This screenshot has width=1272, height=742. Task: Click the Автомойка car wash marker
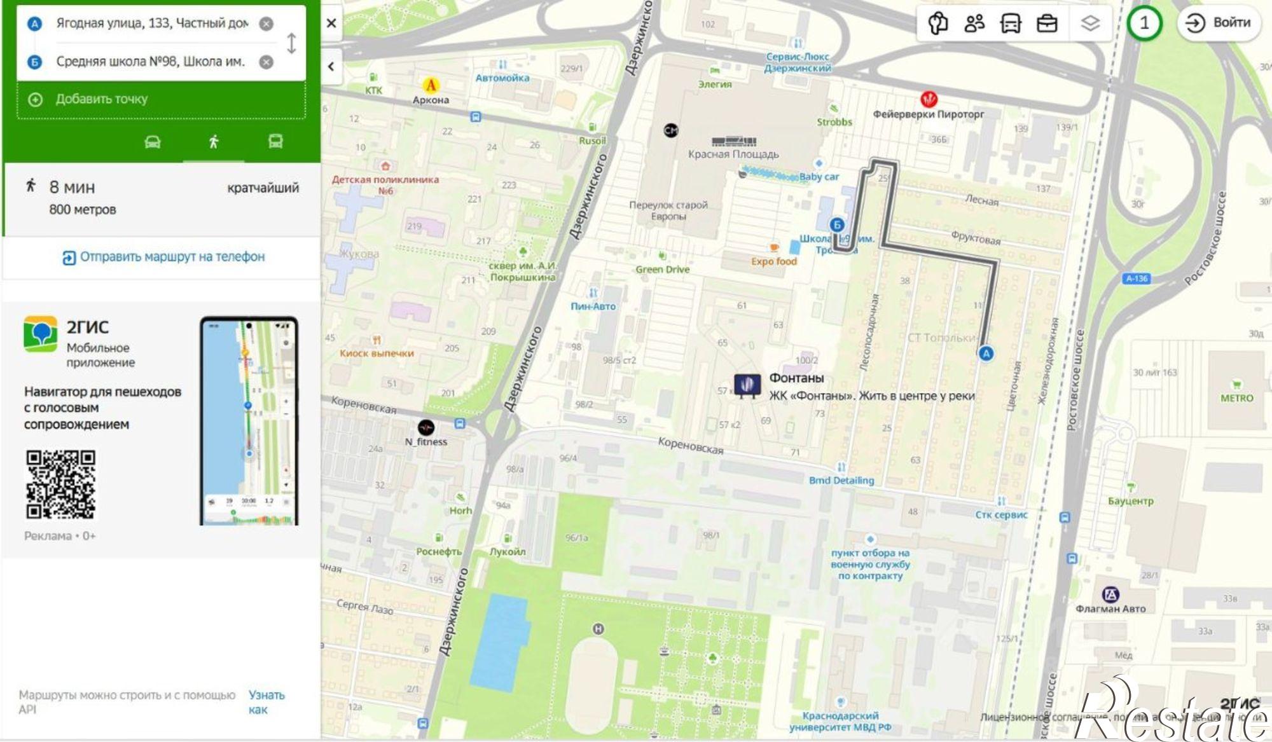click(502, 64)
